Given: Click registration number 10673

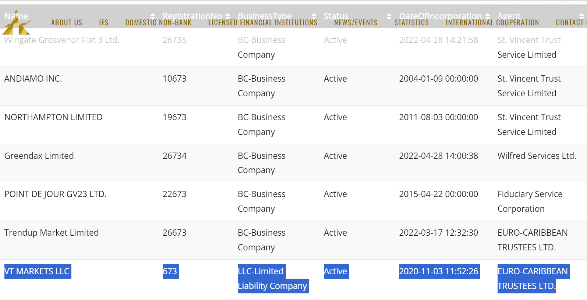Looking at the screenshot, I should 174,79.
